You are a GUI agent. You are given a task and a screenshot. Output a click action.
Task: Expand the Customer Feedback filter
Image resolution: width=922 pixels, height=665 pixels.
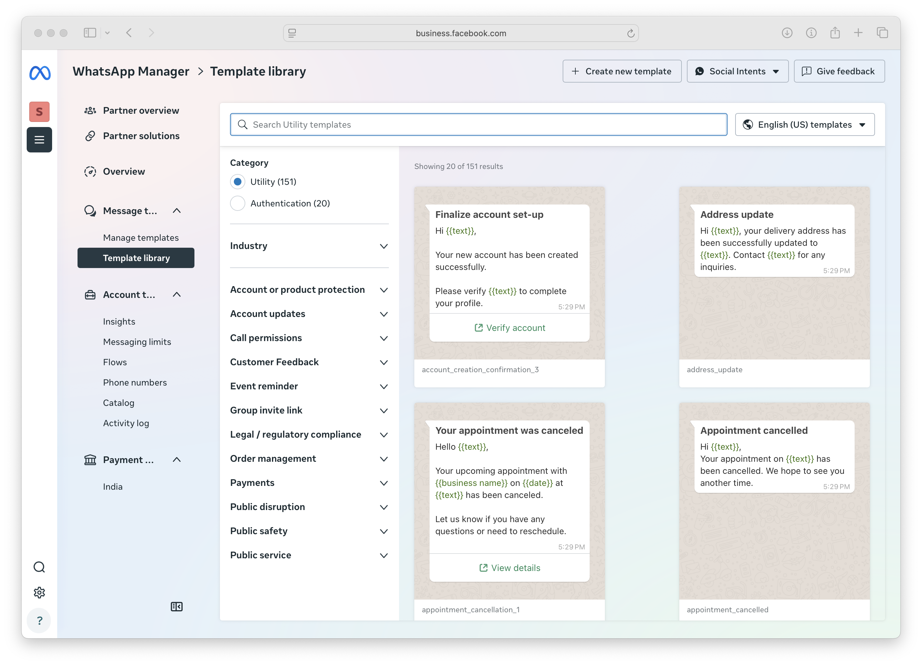click(309, 362)
